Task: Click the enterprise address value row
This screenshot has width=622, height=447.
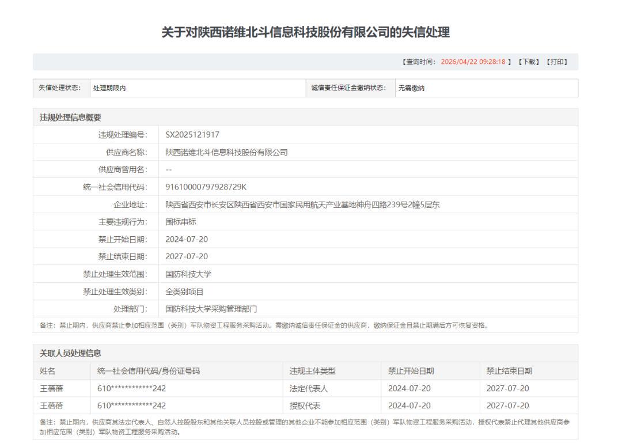Action: click(x=302, y=204)
